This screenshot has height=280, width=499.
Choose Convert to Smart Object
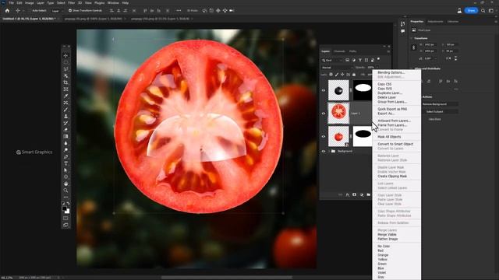click(x=395, y=144)
